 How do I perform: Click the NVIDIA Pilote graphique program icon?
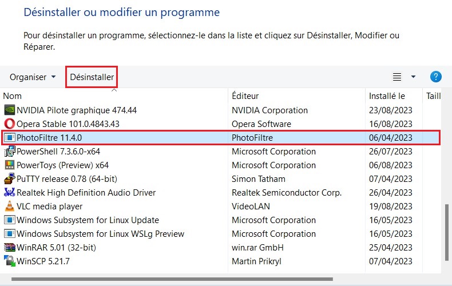click(10, 110)
